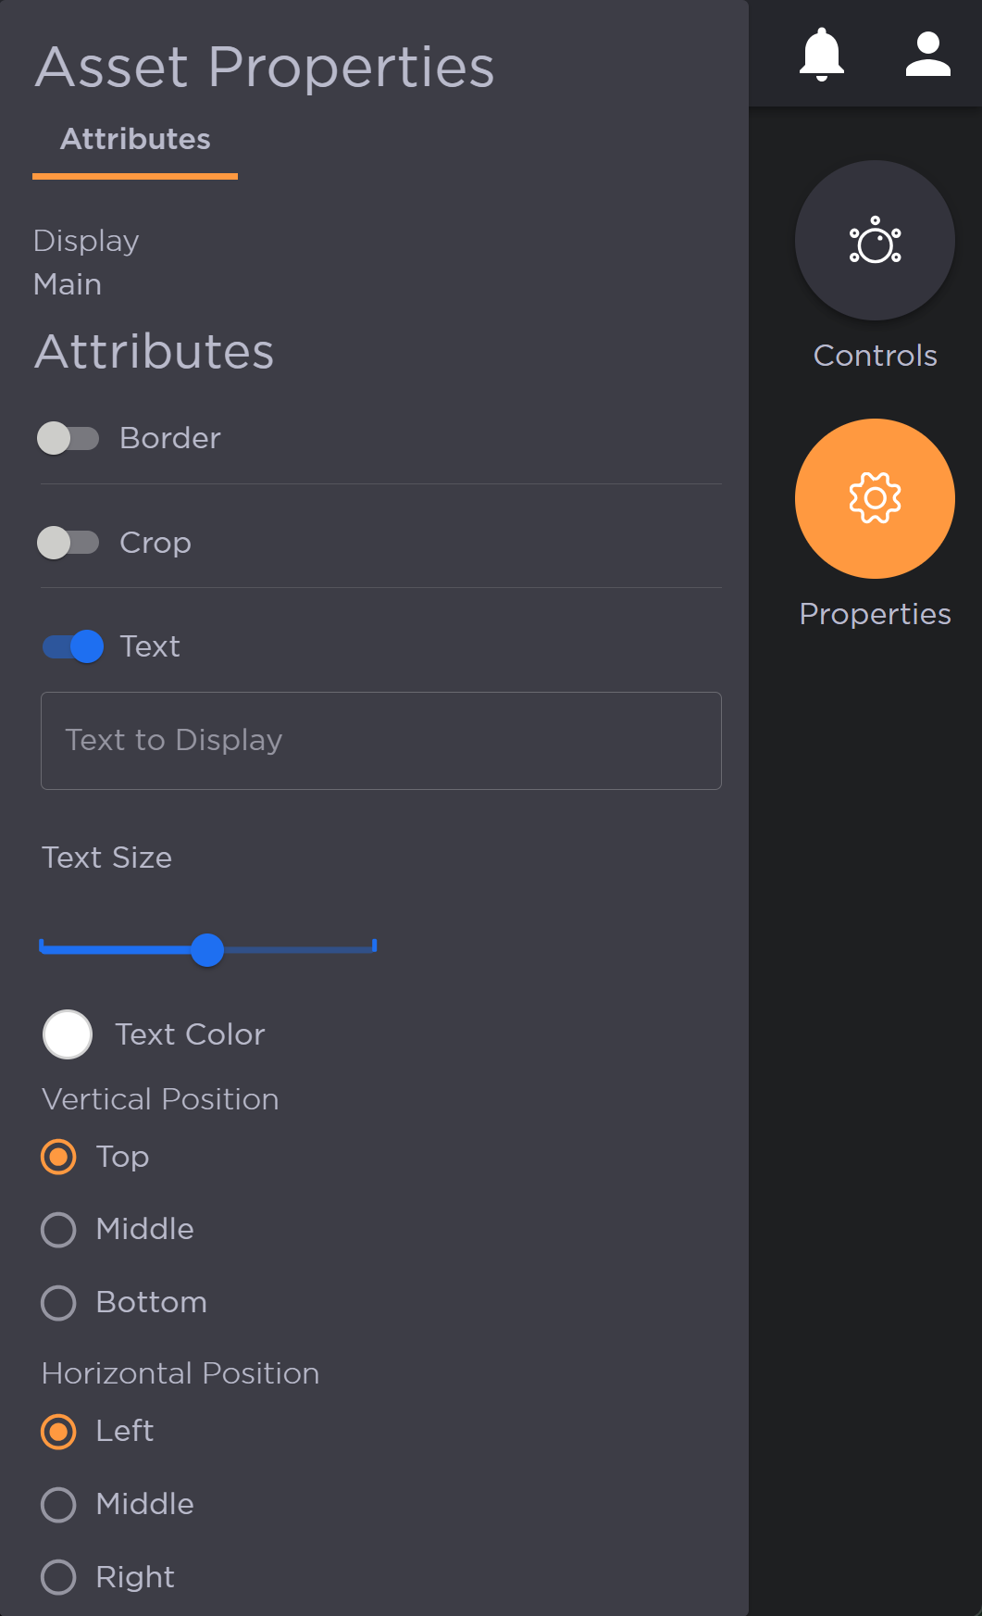
Task: Click the Text to Display input field
Action: (x=380, y=741)
